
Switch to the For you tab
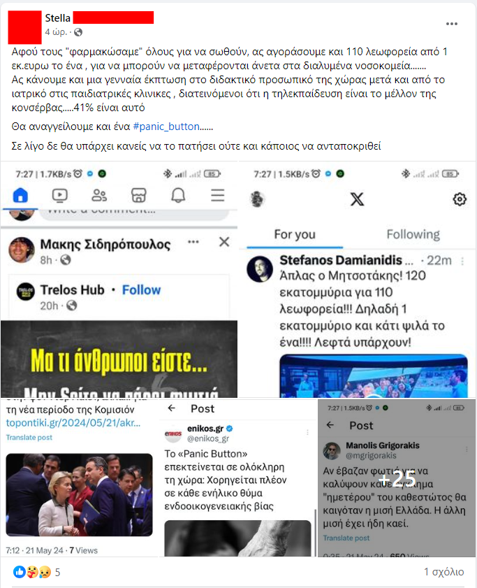[295, 234]
